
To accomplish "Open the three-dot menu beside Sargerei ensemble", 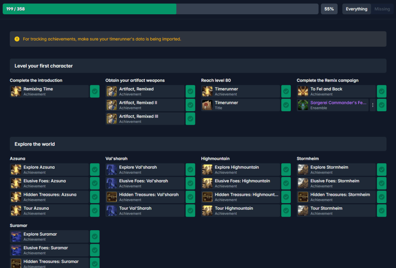I will click(x=372, y=105).
